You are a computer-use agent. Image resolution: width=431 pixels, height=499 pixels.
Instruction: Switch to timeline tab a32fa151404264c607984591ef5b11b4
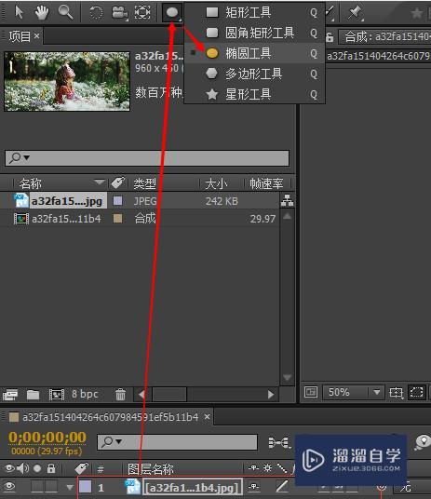point(110,417)
